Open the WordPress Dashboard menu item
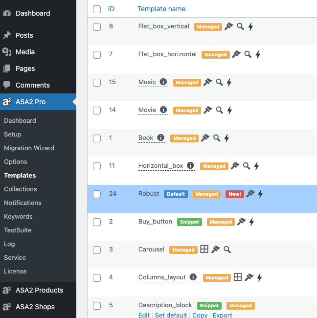 click(x=38, y=13)
